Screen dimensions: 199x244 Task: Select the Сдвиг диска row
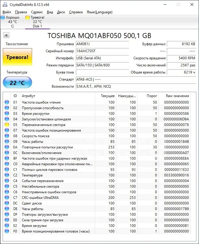pyautogui.click(x=97, y=203)
